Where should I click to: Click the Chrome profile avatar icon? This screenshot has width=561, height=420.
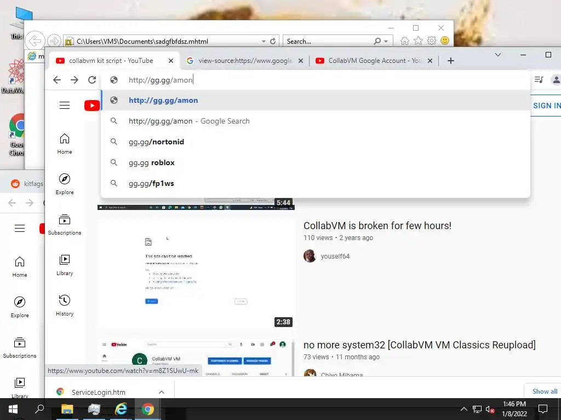pyautogui.click(x=557, y=80)
